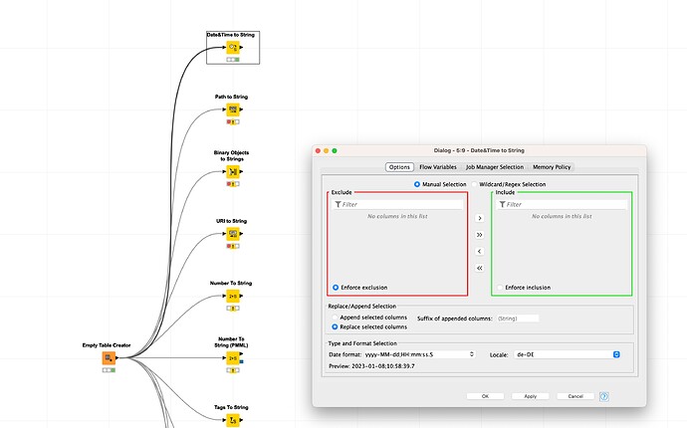
Task: Switch to the Flow Variables tab
Action: (x=438, y=167)
